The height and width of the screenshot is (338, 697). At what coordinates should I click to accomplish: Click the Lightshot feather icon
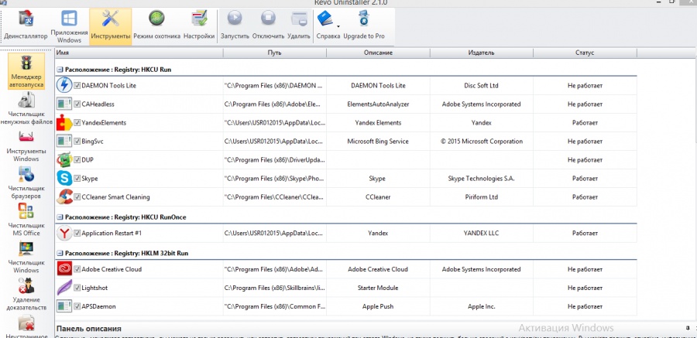[x=64, y=288]
